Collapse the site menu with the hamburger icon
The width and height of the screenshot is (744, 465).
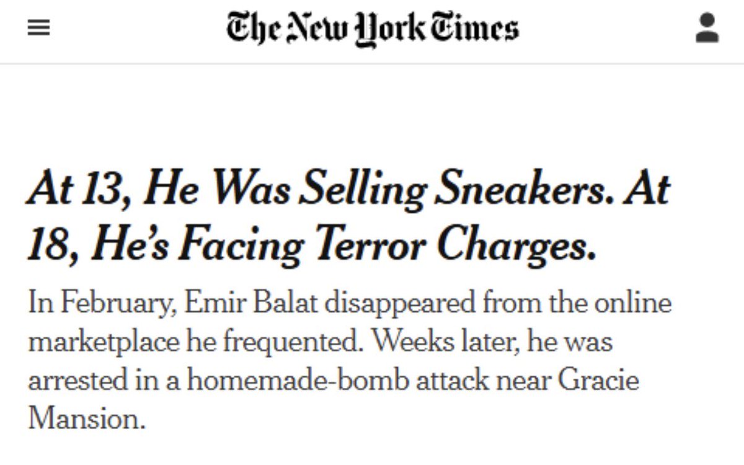[x=38, y=27]
